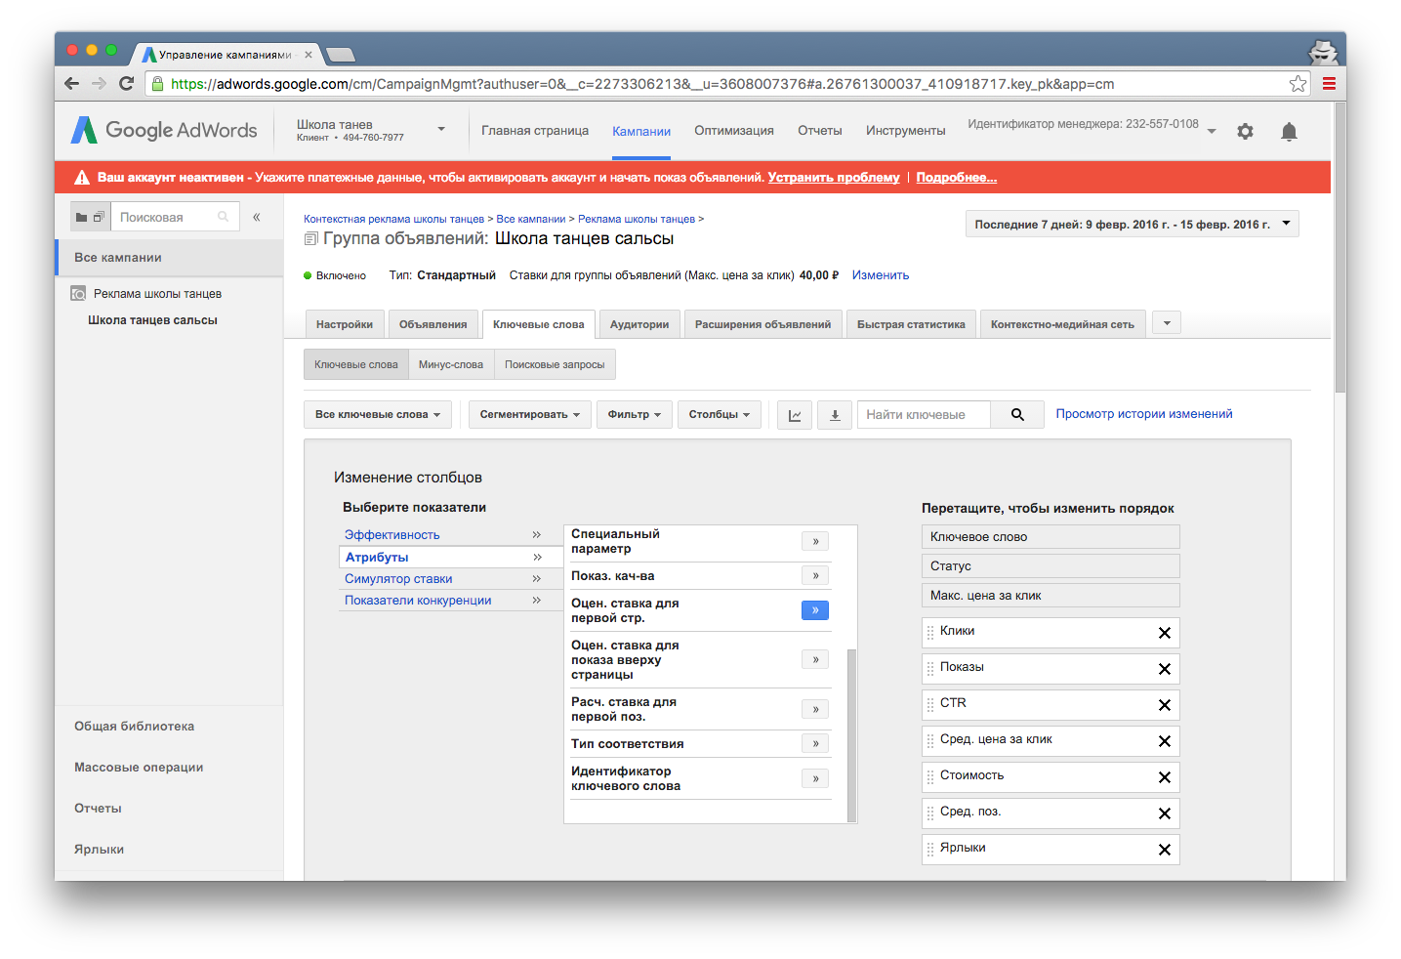The image size is (1401, 959).
Task: Open the date range selector dropdown
Action: point(1132,225)
